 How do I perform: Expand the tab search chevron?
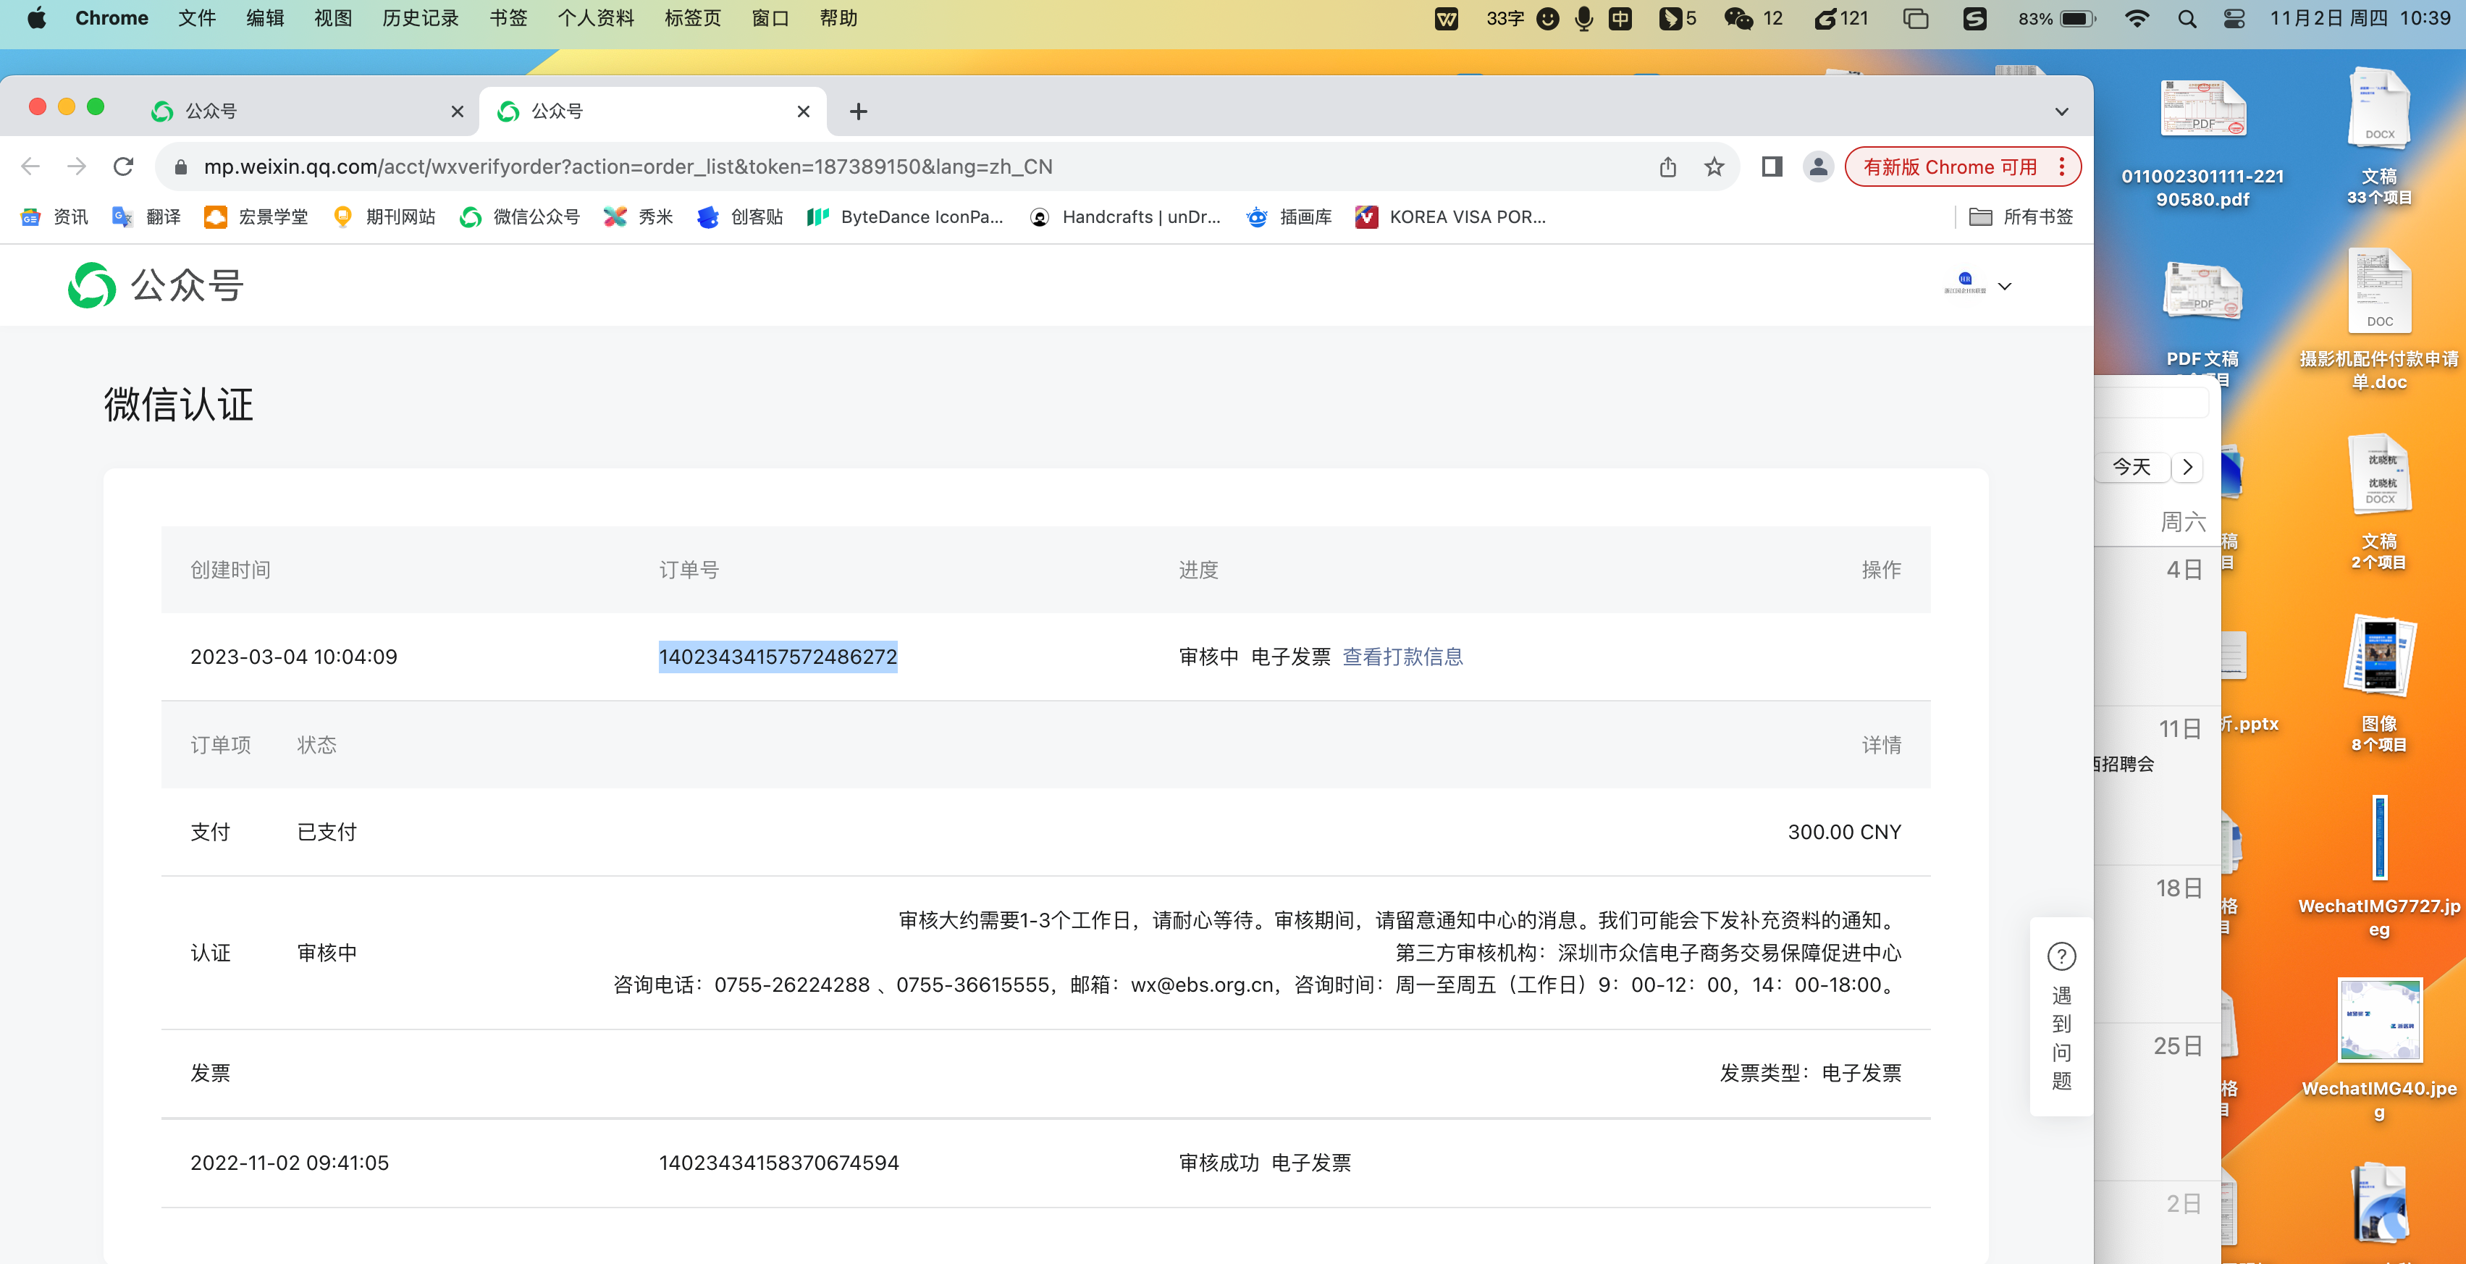2061,112
